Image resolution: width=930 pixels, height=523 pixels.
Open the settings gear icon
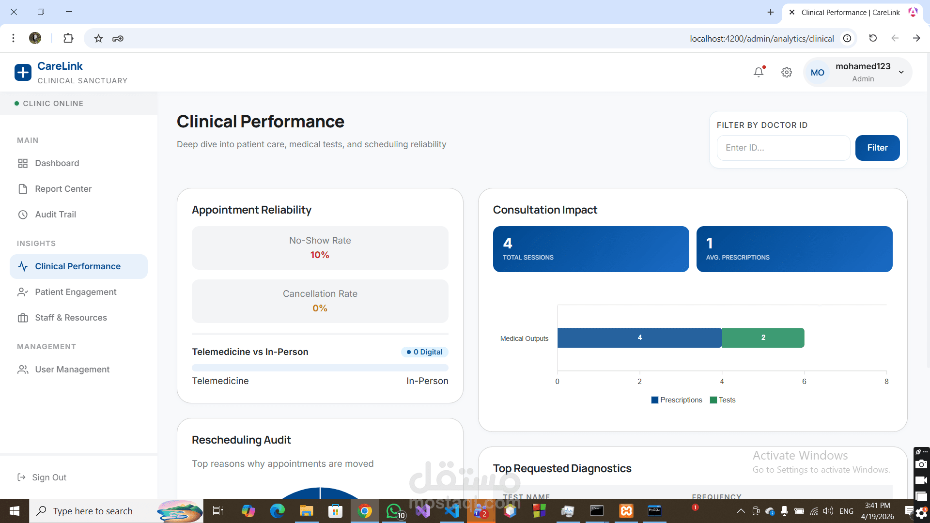point(787,72)
